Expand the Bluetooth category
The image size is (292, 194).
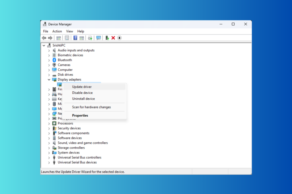(x=49, y=60)
